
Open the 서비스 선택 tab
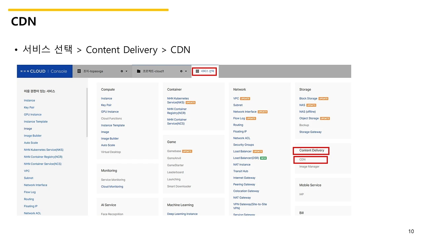tap(205, 71)
